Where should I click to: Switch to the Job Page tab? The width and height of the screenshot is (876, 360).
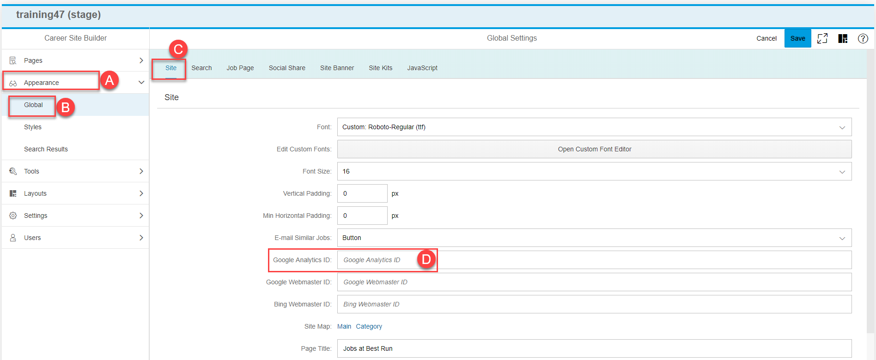240,68
